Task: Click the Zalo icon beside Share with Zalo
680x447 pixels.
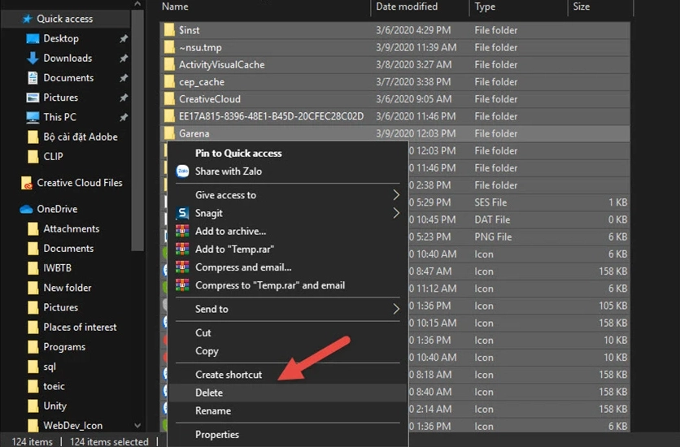Action: coord(182,171)
